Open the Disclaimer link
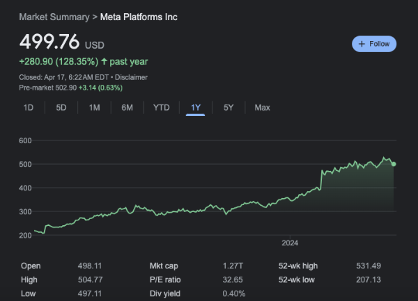Viewport: 418px width, 301px height. (131, 77)
